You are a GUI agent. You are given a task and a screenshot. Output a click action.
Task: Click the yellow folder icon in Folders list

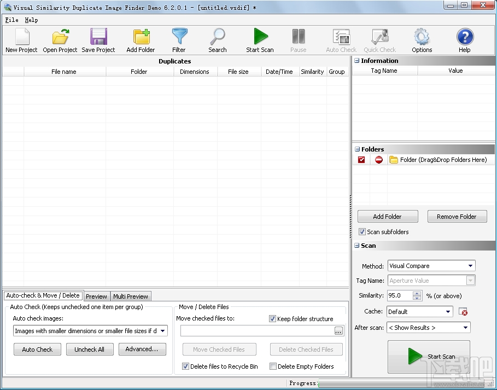tap(394, 160)
